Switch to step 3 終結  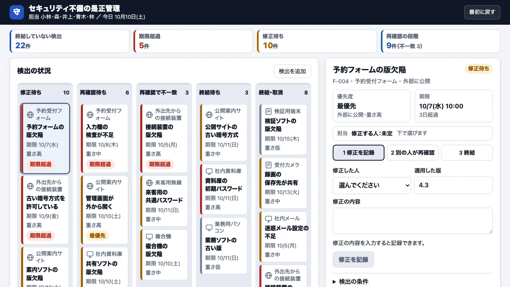[x=467, y=153]
